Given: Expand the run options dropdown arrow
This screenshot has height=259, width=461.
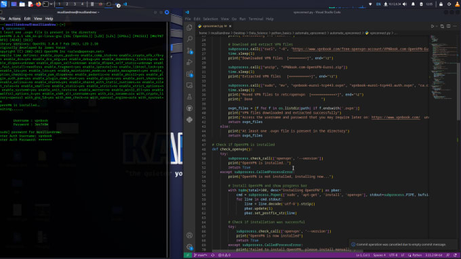Looking at the screenshot, I should click(437, 26).
